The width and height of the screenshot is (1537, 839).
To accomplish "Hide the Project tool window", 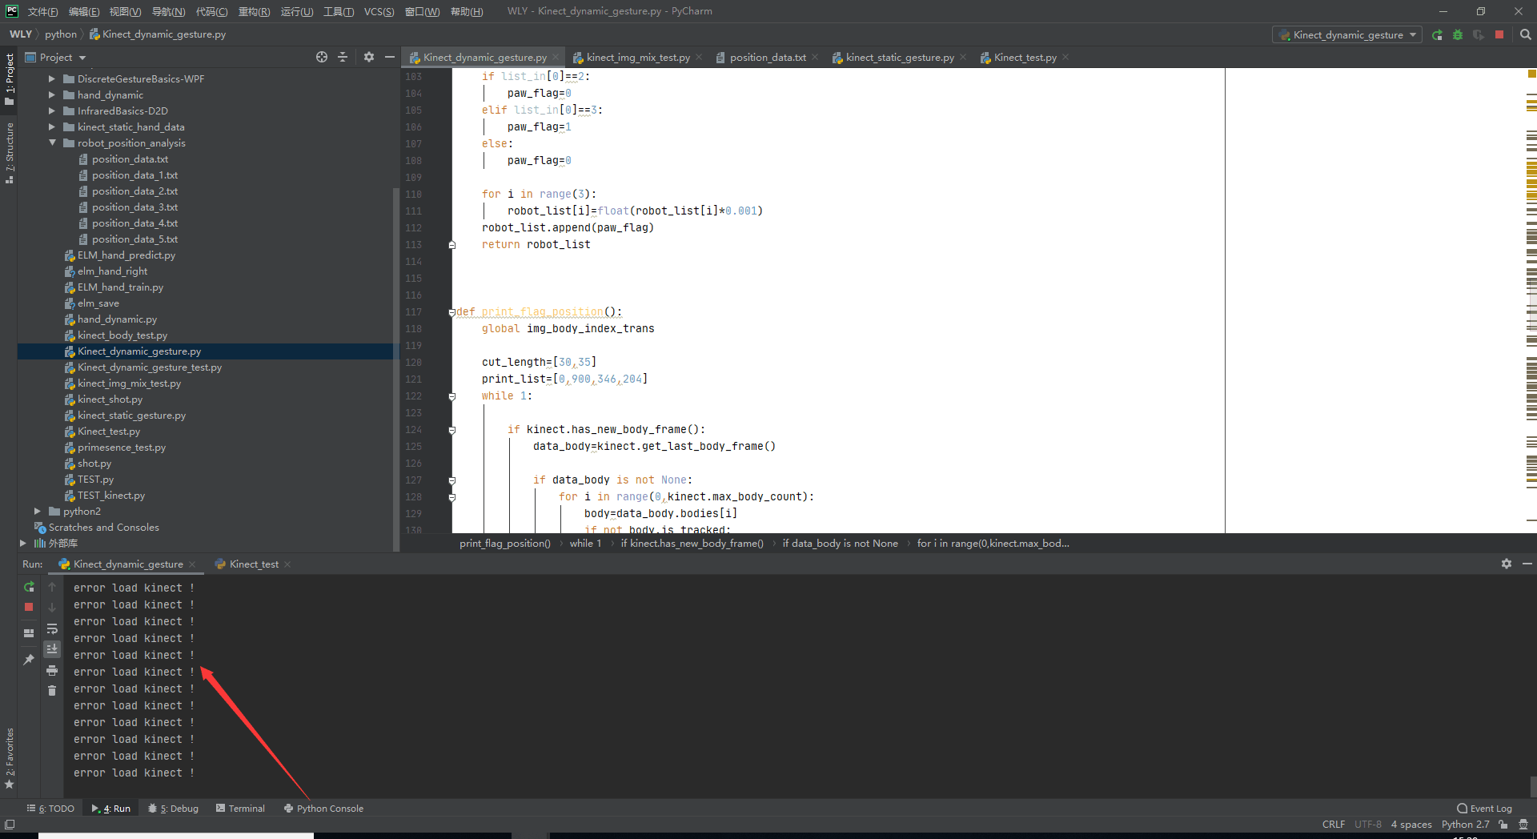I will pyautogui.click(x=390, y=57).
